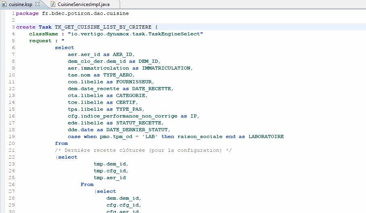Click tmp.aer_id on line 25
The image size is (366, 213).
coord(110,178)
